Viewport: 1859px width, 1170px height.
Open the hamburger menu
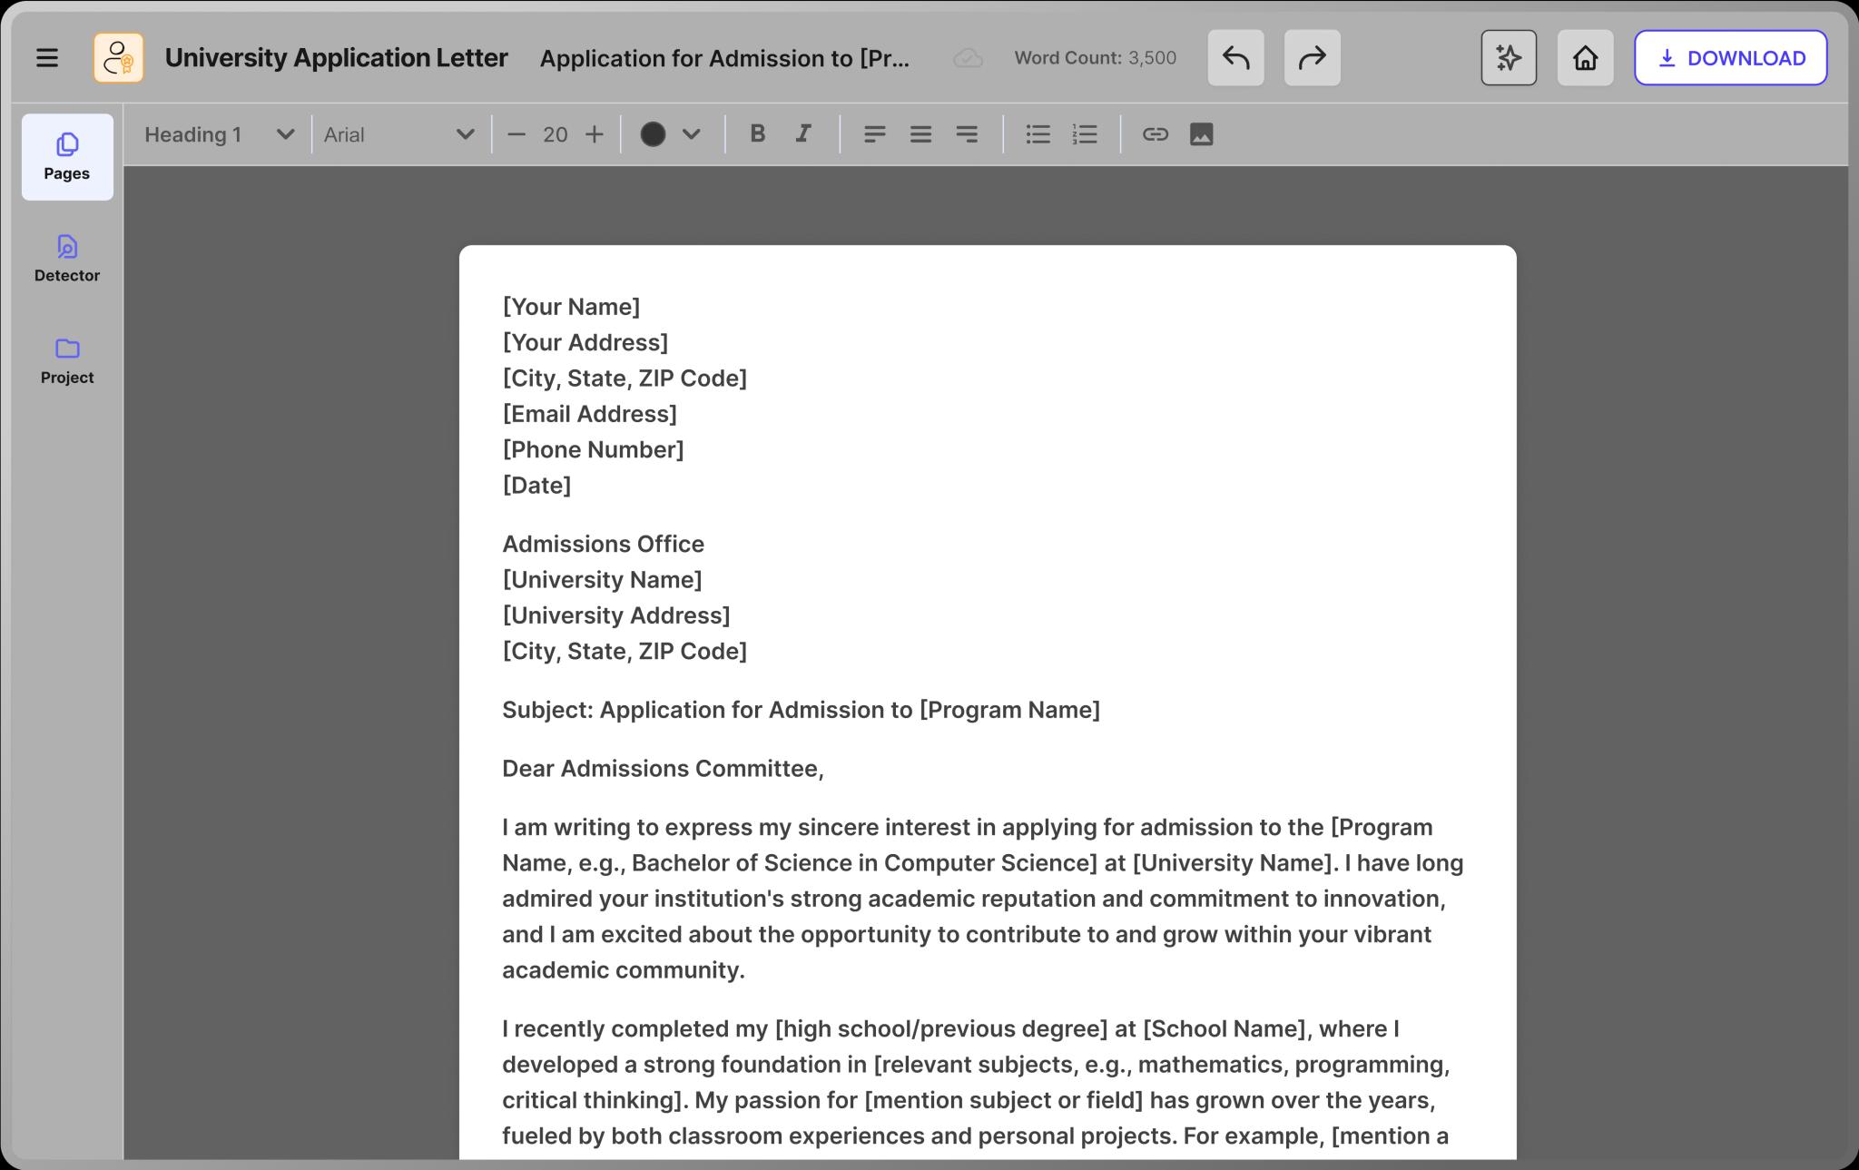pos(47,58)
